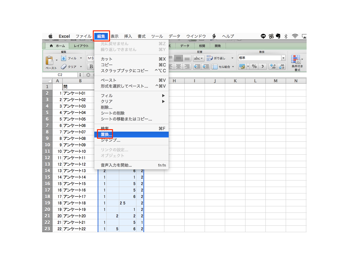This screenshot has width=349, height=262.
Task: Open the Apple menu
Action: click(x=50, y=36)
